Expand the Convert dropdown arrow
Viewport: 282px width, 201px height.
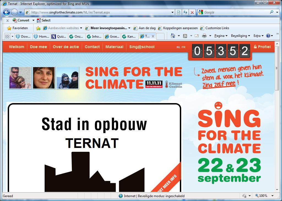click(x=33, y=20)
